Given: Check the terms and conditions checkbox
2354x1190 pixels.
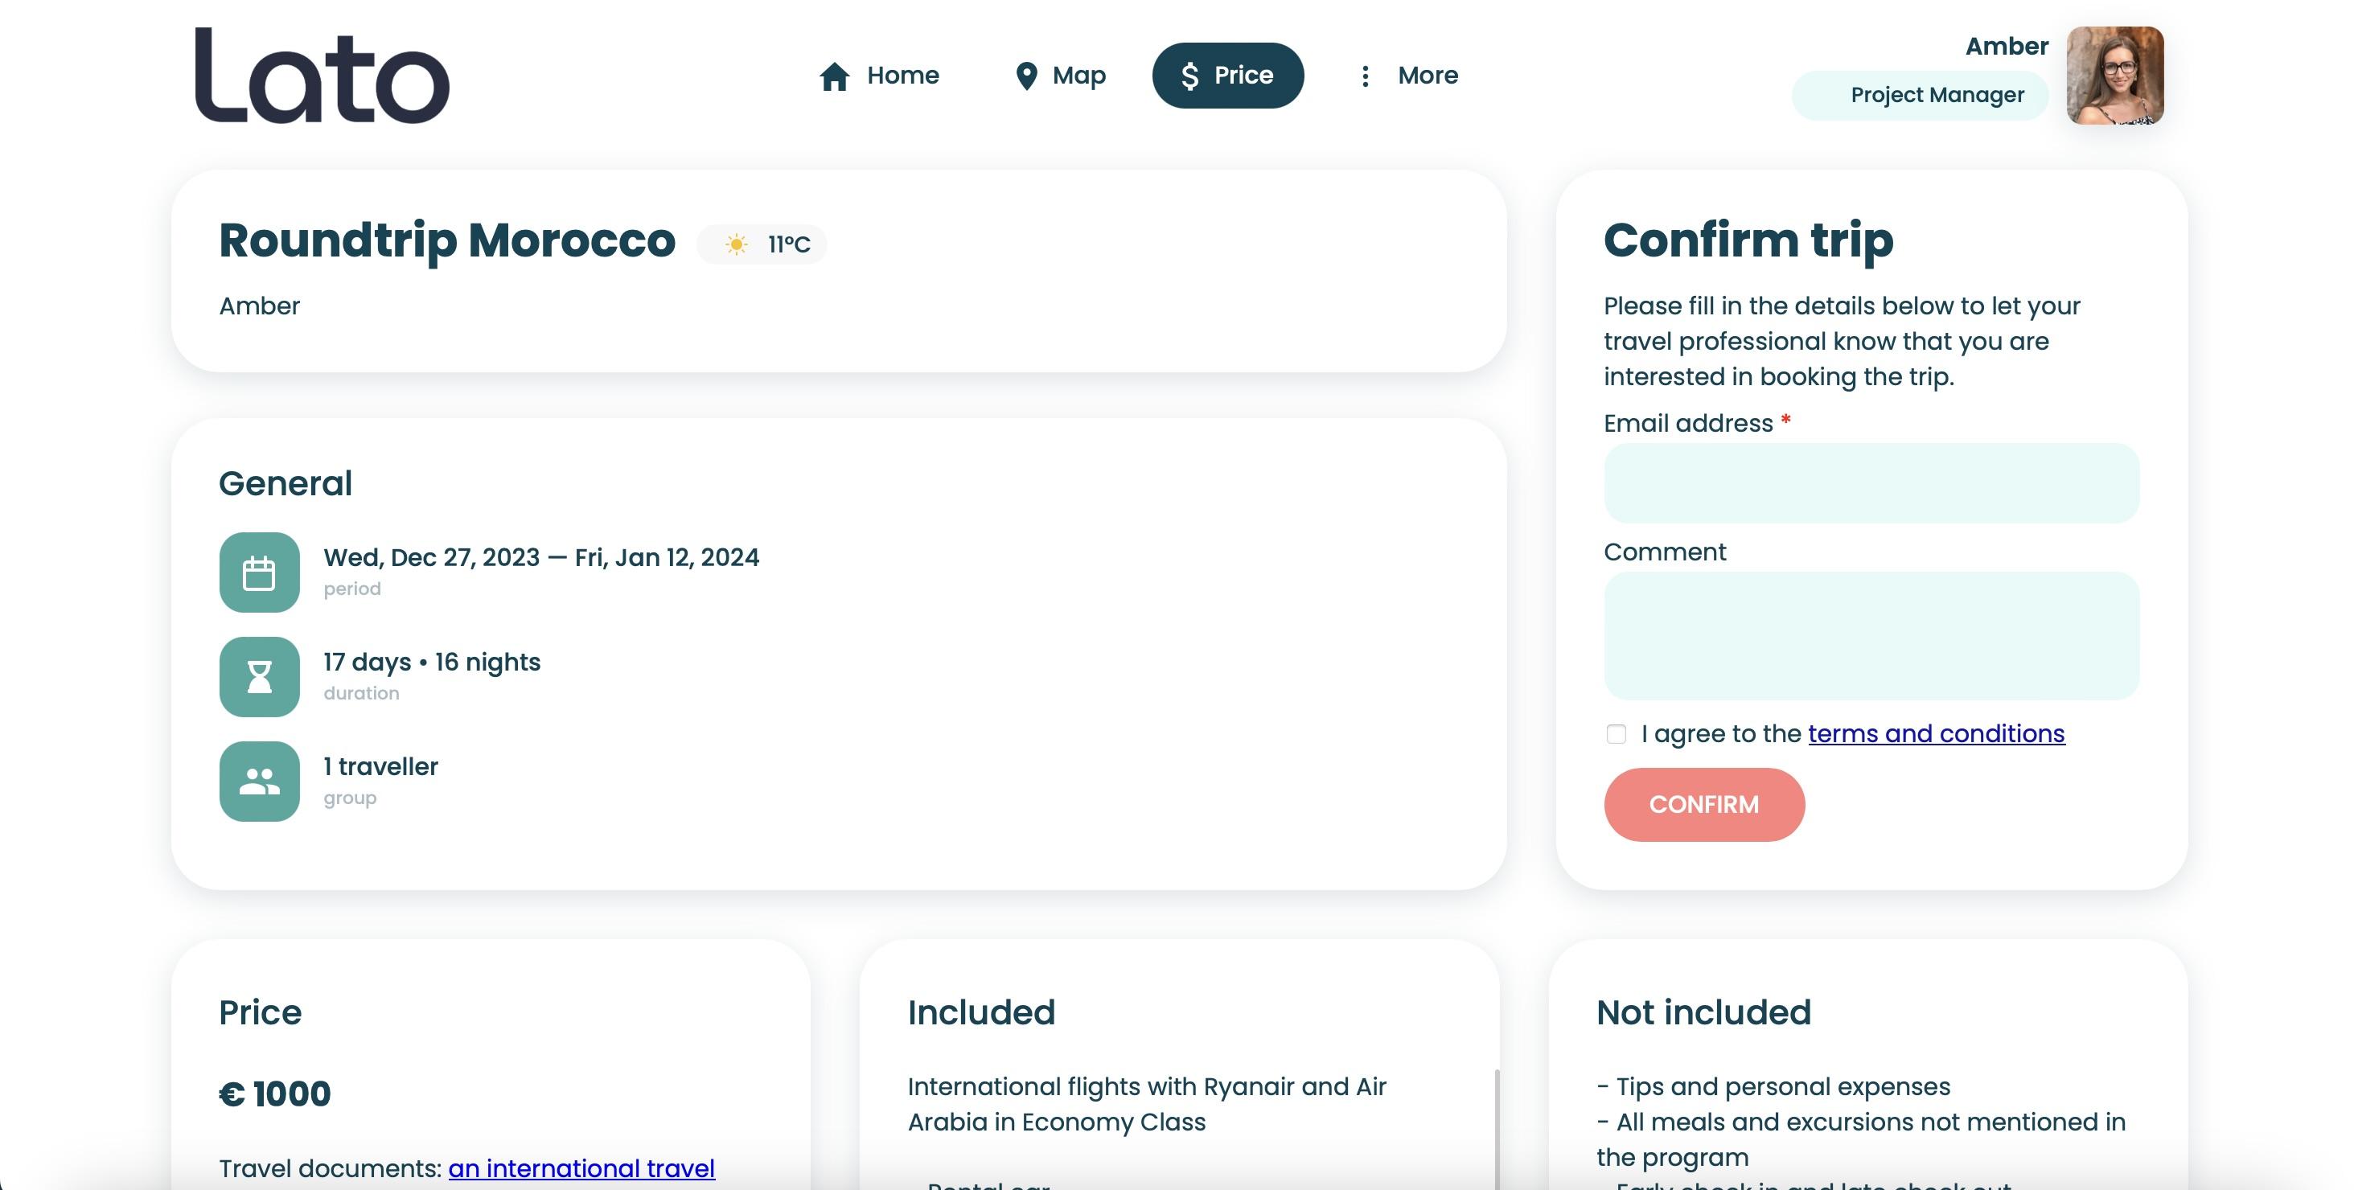Looking at the screenshot, I should (x=1616, y=734).
